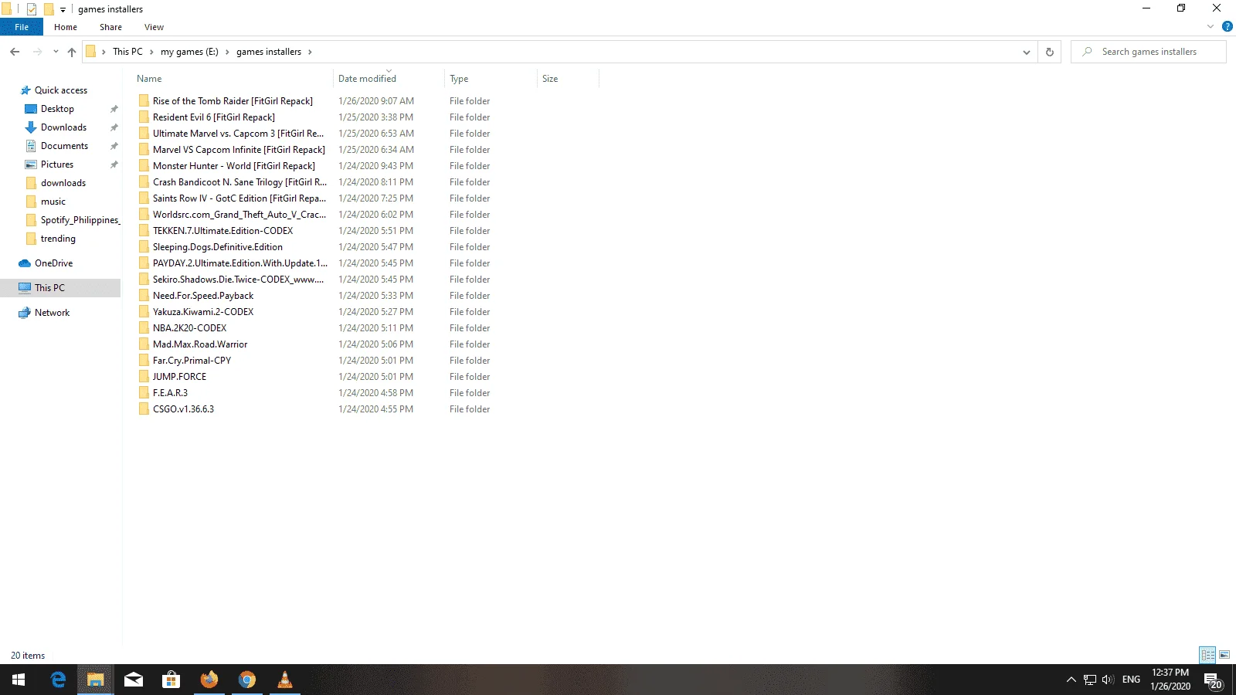1236x695 pixels.
Task: Click the Far.Cry.Primal-CPY folder icon
Action: click(144, 361)
